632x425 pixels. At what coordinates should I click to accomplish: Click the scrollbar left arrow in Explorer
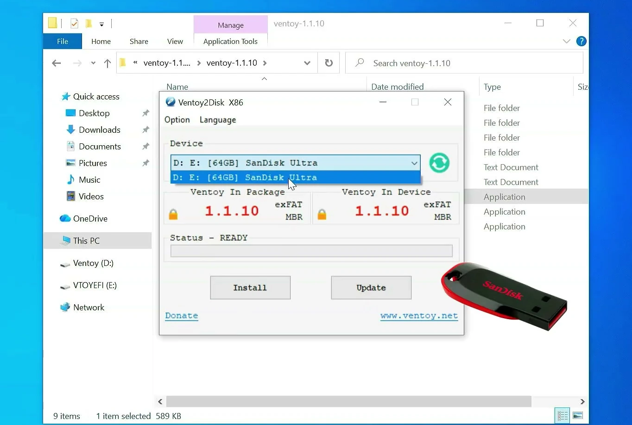[160, 401]
